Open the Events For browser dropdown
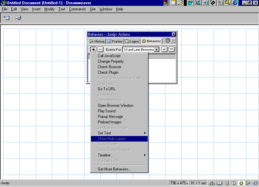 156,50
